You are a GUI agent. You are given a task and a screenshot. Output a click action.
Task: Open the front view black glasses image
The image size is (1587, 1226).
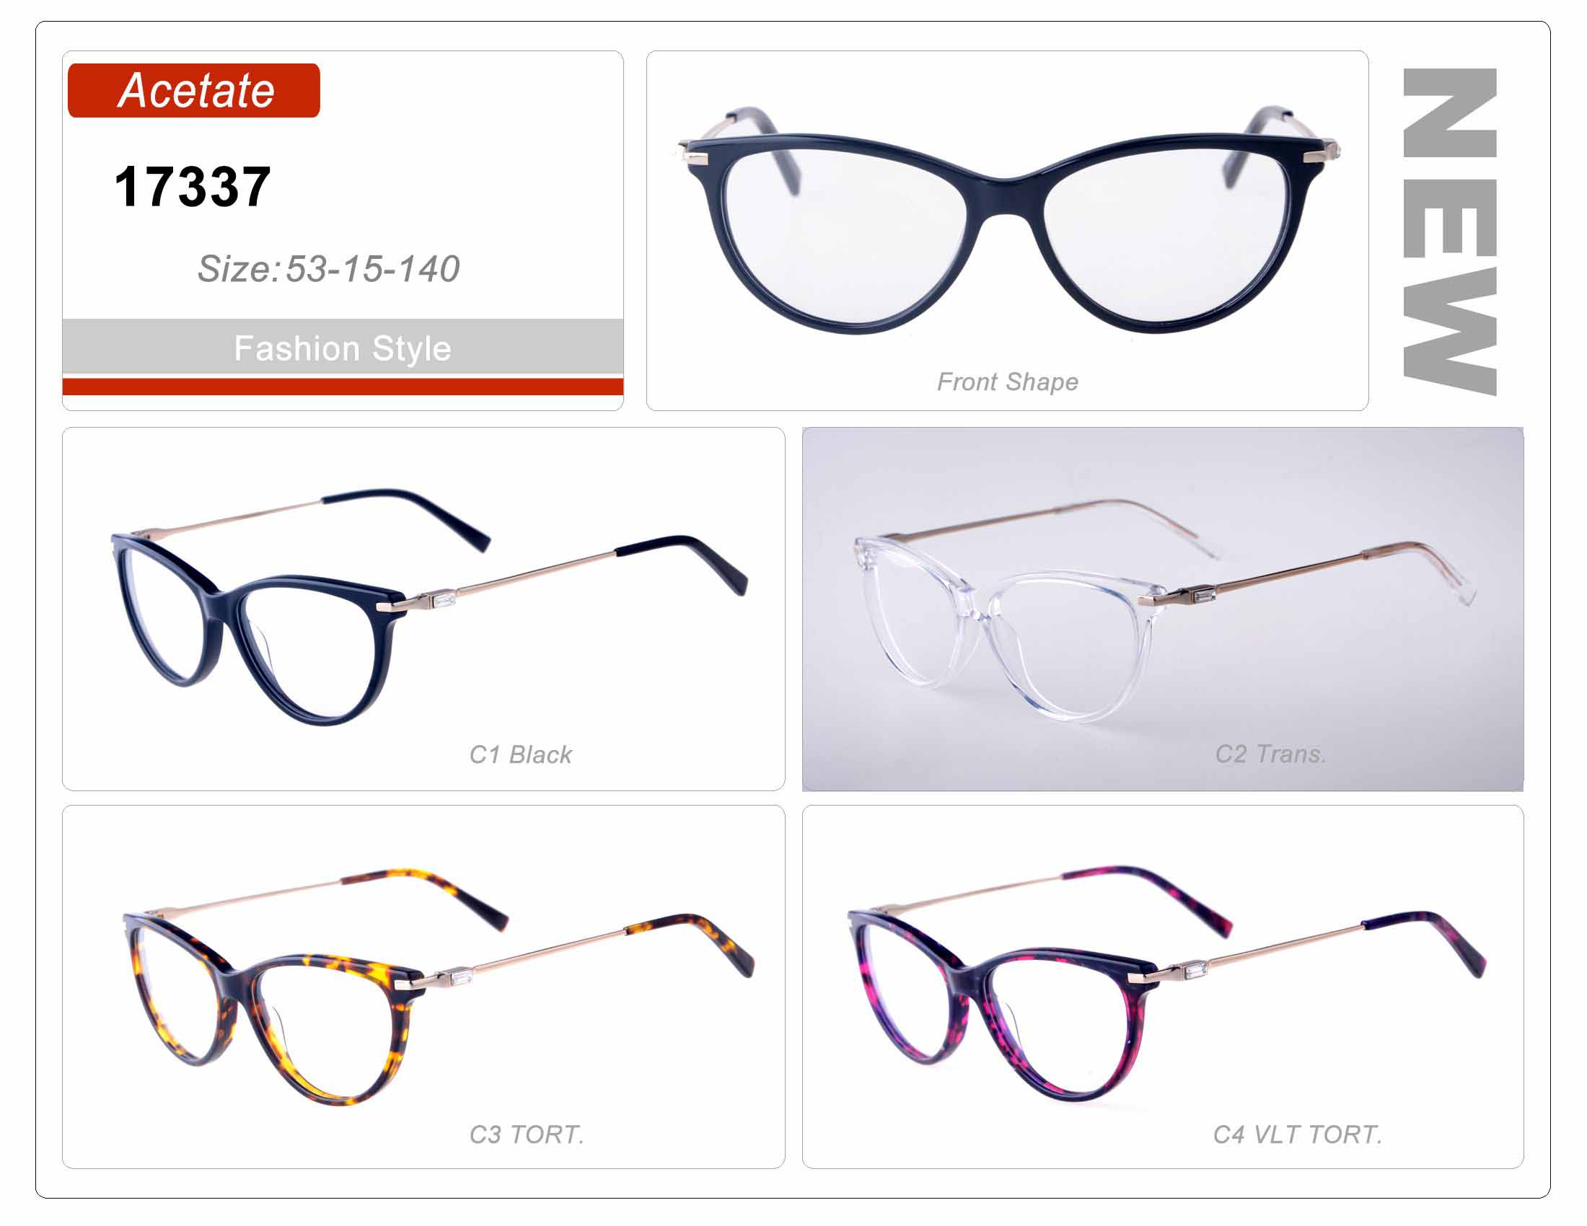pos(1008,219)
